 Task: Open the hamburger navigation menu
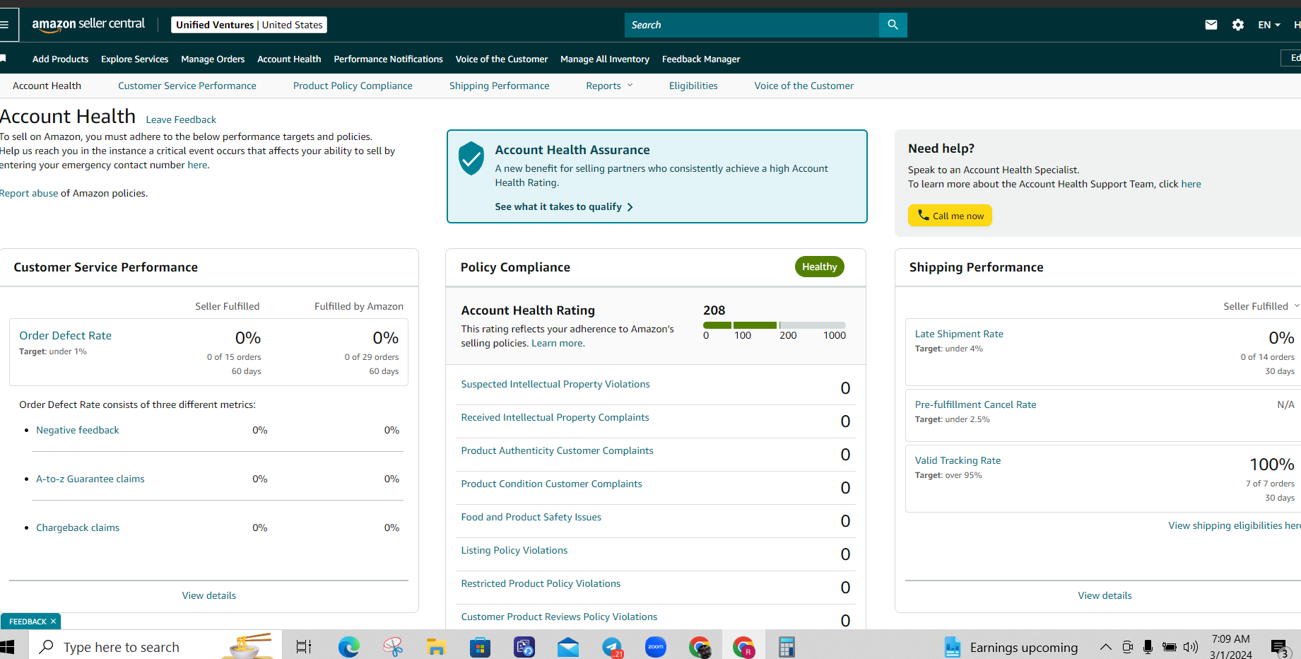coord(4,25)
